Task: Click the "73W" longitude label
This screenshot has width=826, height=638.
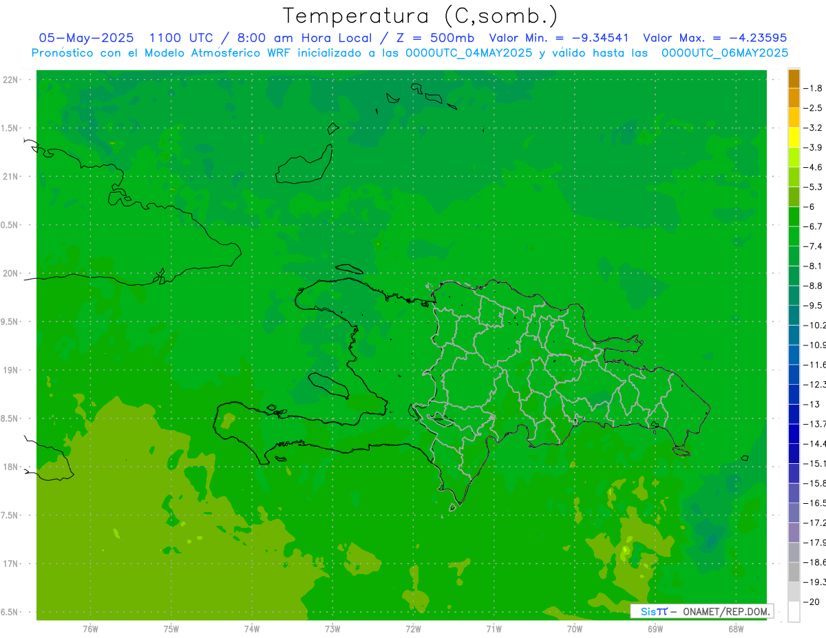Action: (332, 629)
